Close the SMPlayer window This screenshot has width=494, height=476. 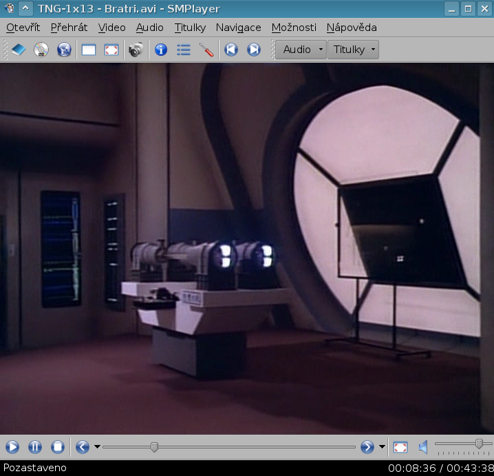tap(485, 8)
